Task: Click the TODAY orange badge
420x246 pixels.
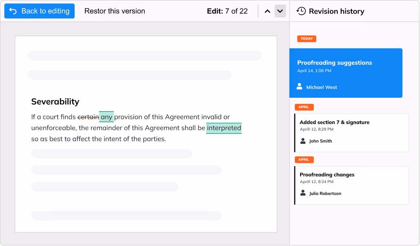Action: [307, 39]
